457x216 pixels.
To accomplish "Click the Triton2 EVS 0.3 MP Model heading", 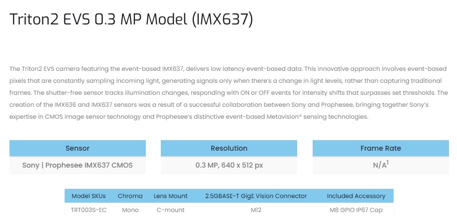I will (131, 19).
